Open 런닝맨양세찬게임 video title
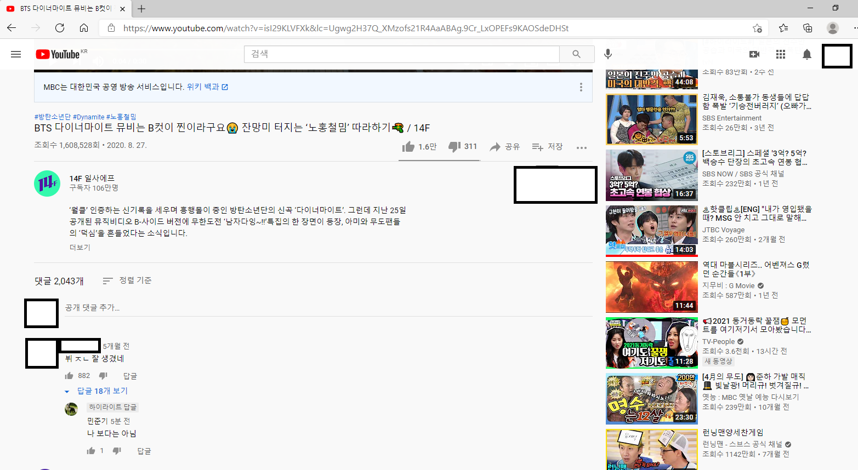This screenshot has width=858, height=470. (733, 433)
